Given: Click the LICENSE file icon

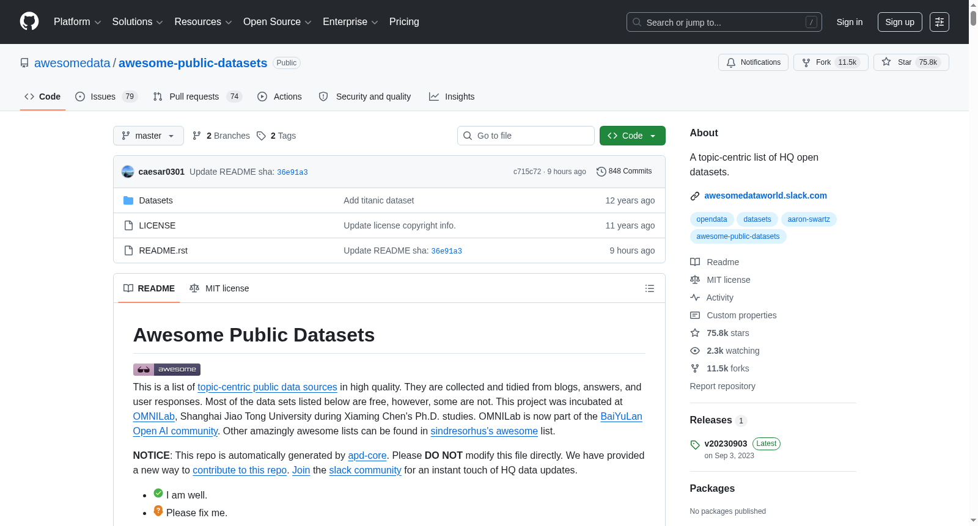Looking at the screenshot, I should [x=128, y=225].
